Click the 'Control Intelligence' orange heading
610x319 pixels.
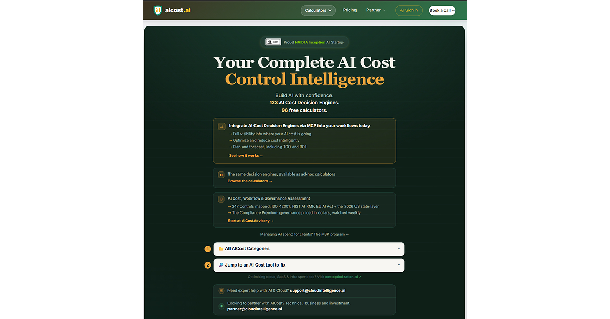[304, 79]
